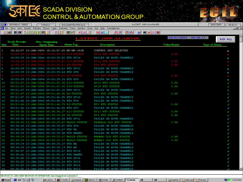243x182 pixels.
Task: Launch Internet Explorer from quick launch
Action: 15,180
